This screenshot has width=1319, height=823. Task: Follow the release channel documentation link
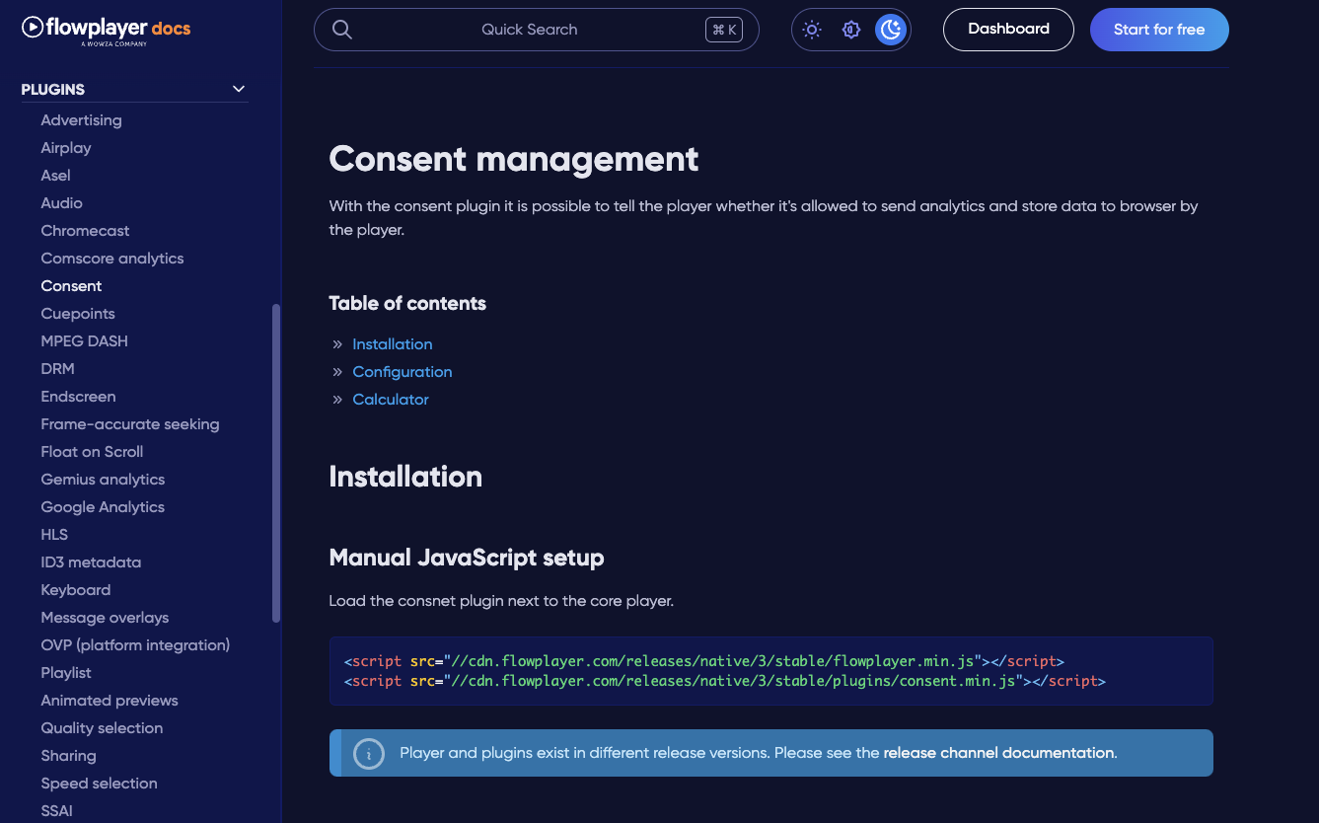[x=998, y=753]
